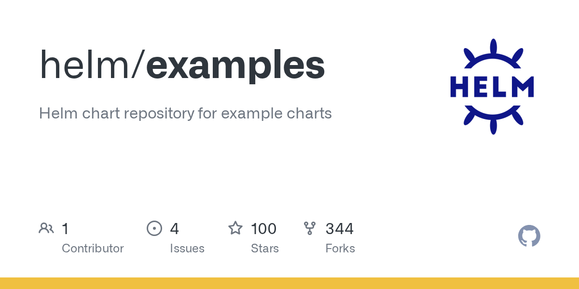Viewport: 579px width, 289px height.
Task: Click the "Issues" label
Action: [x=187, y=249]
